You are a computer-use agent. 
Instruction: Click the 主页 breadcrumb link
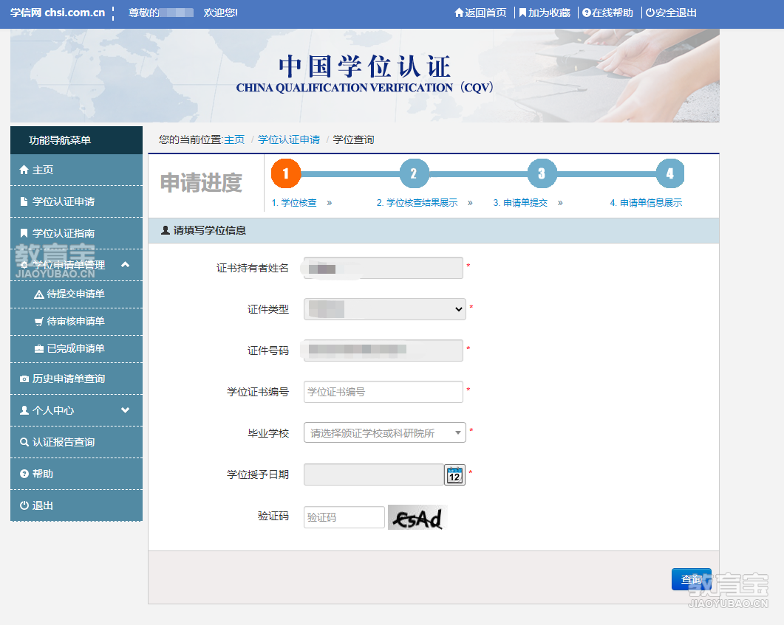[234, 139]
